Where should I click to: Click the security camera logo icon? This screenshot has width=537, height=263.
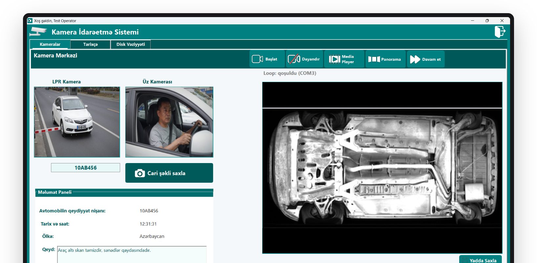coord(38,32)
